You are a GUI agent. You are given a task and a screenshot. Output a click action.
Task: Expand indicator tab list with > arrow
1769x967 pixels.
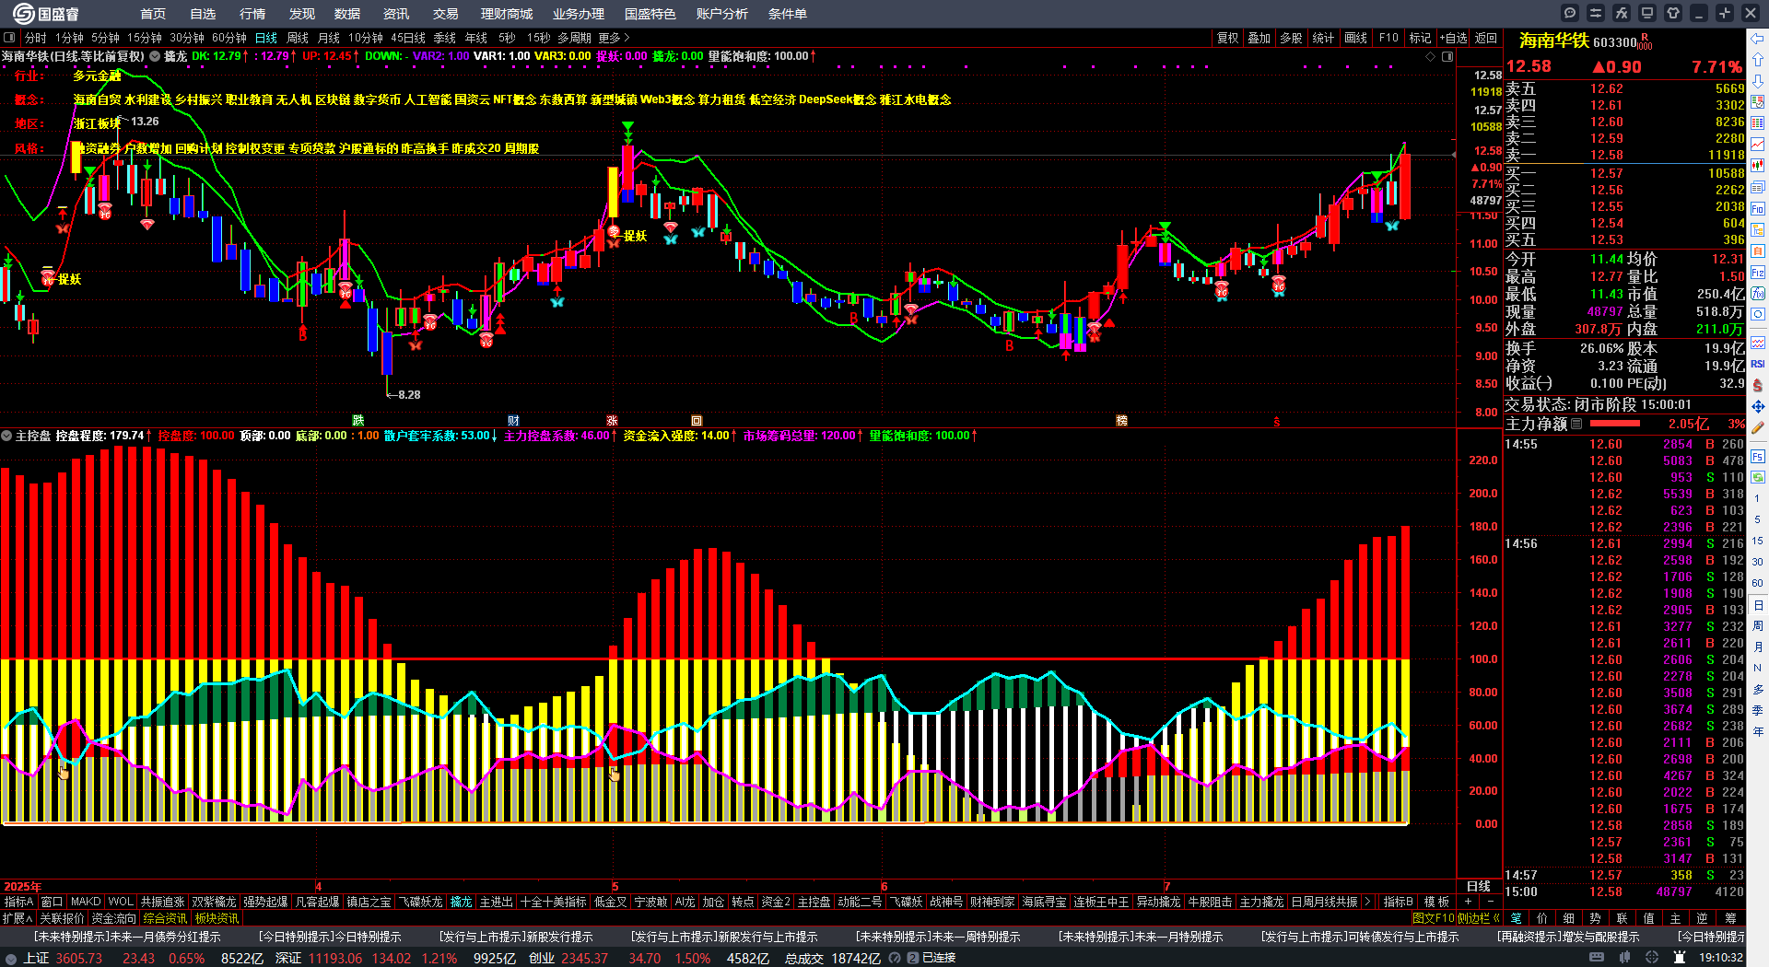[x=1367, y=902]
